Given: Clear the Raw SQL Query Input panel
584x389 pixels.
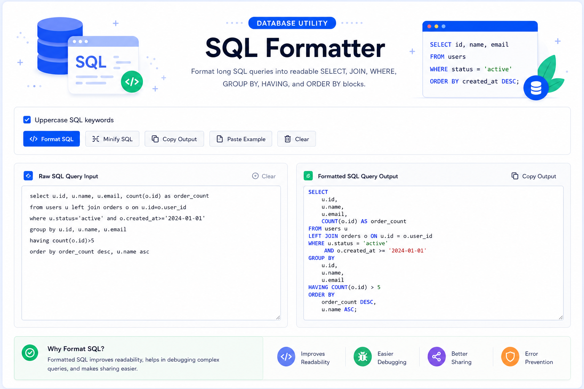Looking at the screenshot, I should point(264,176).
